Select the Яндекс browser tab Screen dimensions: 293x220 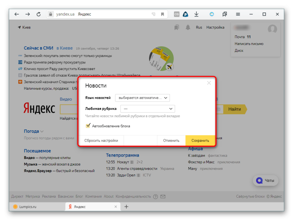(x=93, y=207)
